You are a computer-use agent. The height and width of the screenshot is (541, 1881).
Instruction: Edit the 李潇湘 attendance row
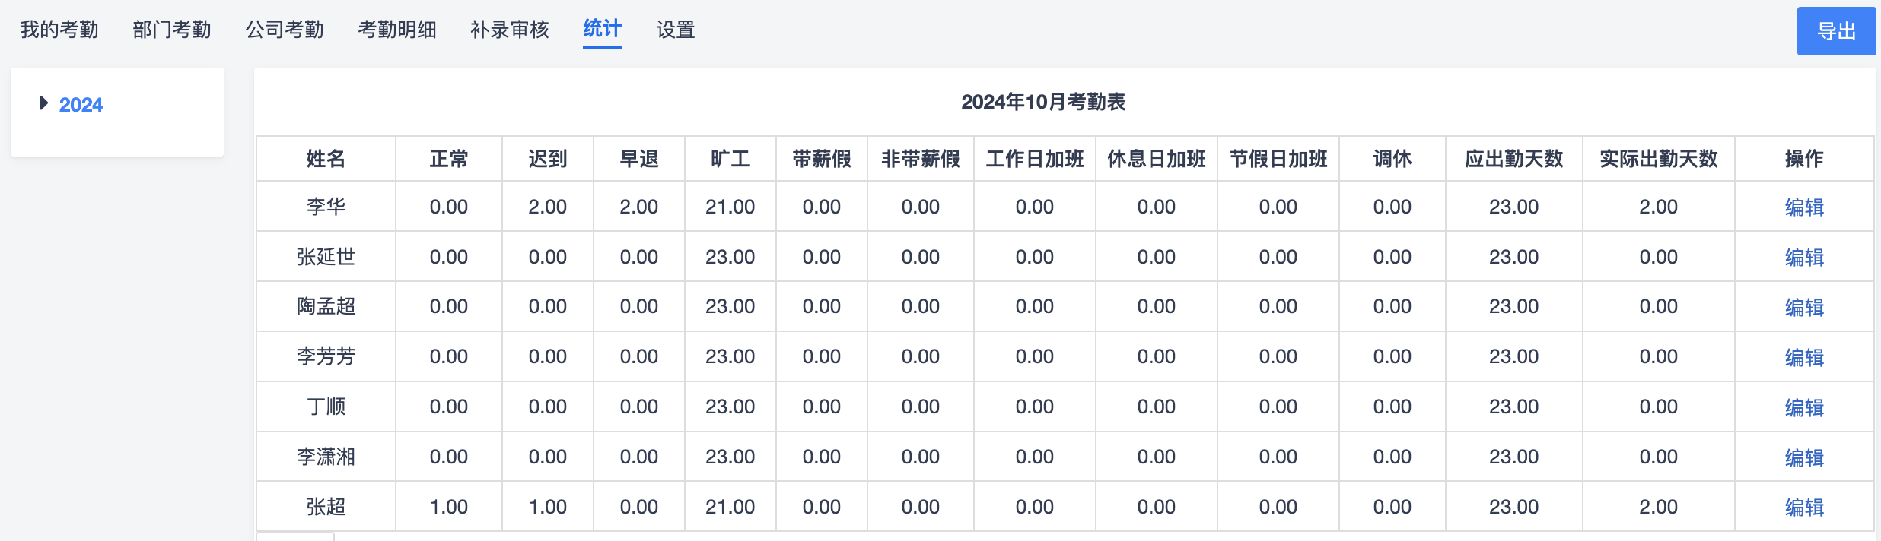(1804, 457)
